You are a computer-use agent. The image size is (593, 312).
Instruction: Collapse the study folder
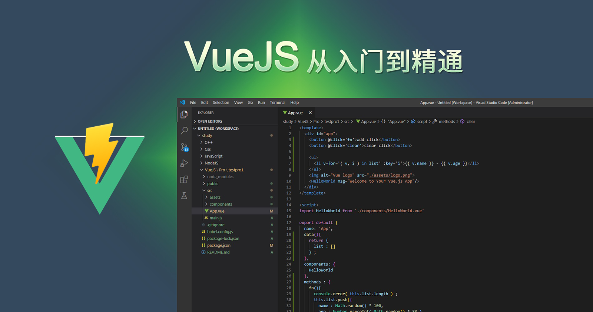[235, 136]
